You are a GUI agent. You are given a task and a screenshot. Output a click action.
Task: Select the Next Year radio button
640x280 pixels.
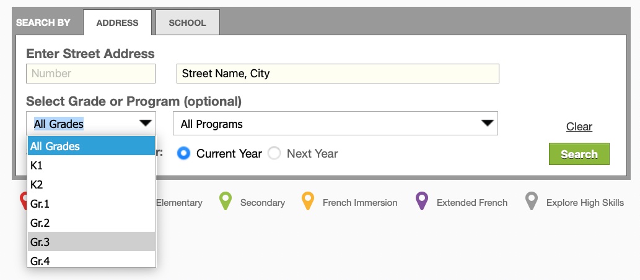click(274, 153)
